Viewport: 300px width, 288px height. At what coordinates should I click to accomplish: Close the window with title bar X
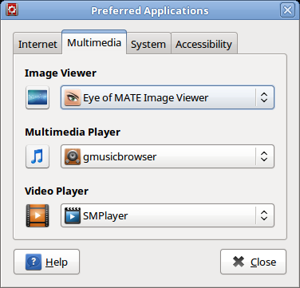(287, 10)
